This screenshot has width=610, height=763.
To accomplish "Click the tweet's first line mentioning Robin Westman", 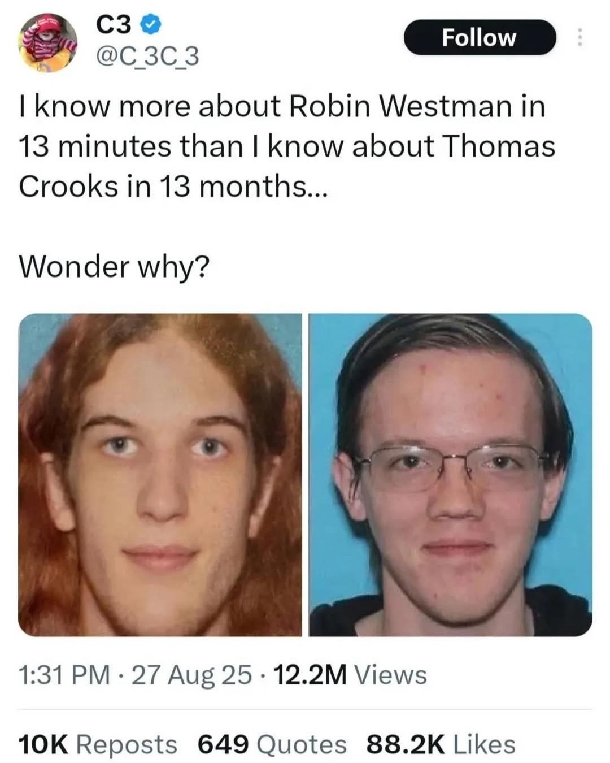I will coord(282,106).
